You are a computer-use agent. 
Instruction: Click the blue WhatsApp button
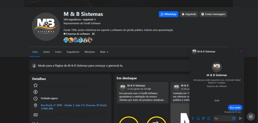click(x=169, y=14)
